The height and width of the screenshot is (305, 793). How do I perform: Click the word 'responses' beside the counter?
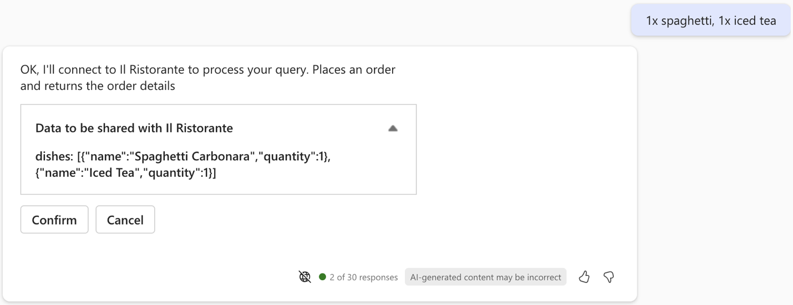[x=378, y=277]
